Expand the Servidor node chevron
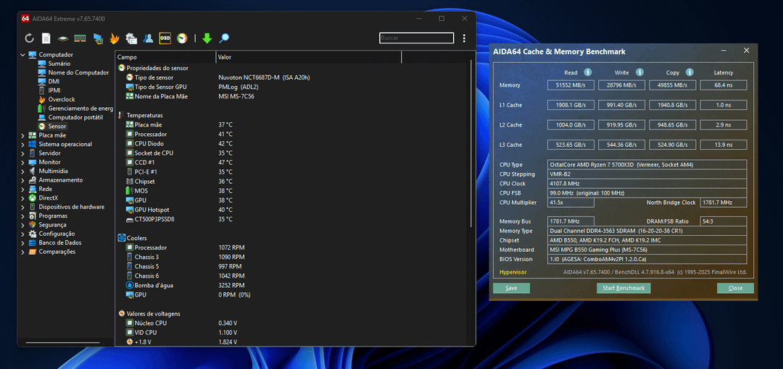Viewport: 783px width, 369px height. [x=22, y=153]
